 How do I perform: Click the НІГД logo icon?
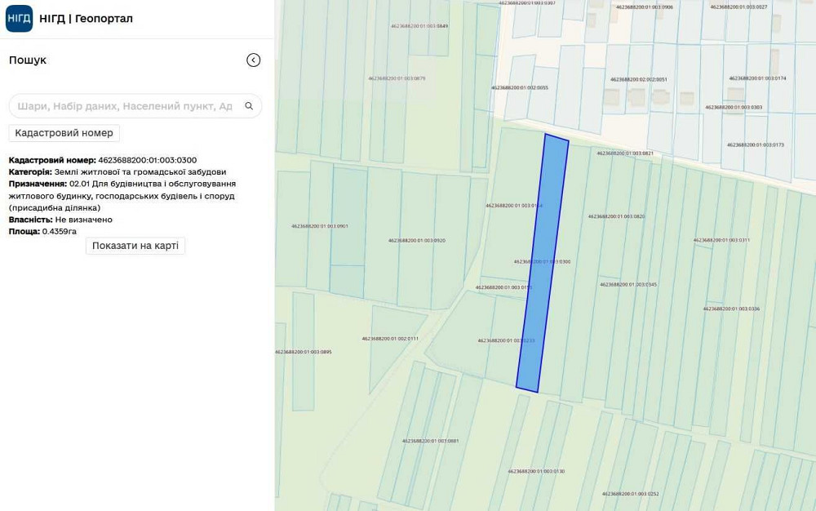[x=19, y=18]
